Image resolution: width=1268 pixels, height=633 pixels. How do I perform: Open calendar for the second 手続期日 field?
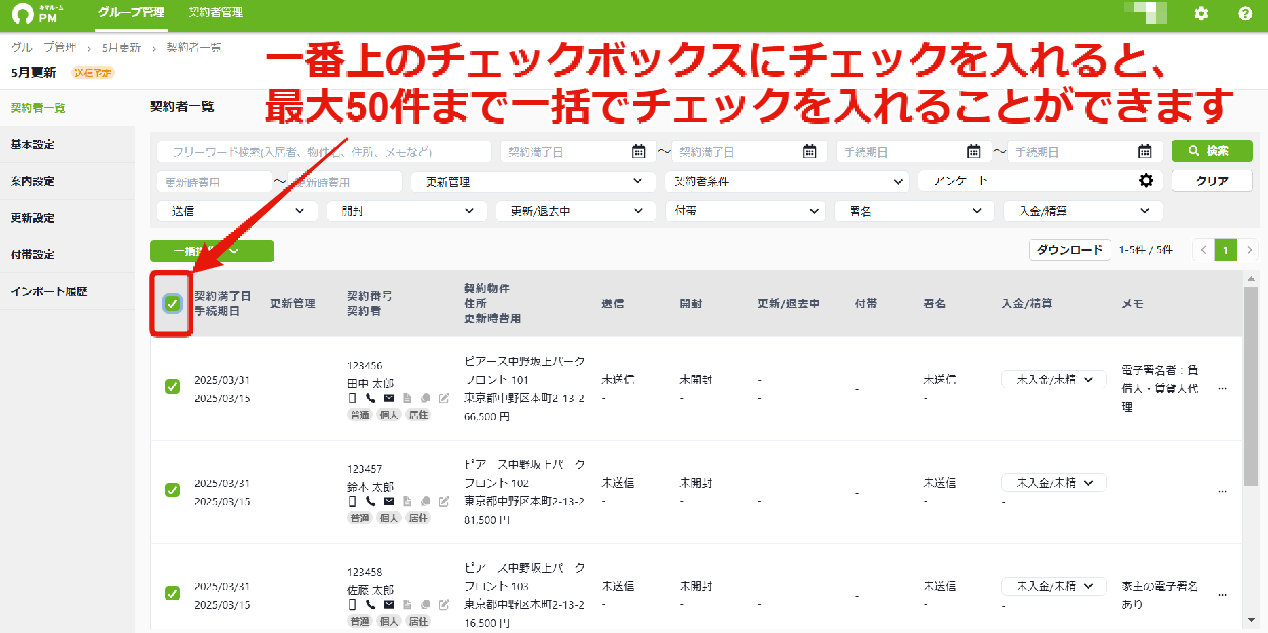click(x=1144, y=151)
